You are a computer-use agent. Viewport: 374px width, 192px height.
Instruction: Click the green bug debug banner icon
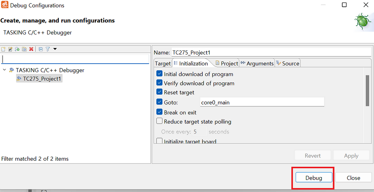(363, 22)
